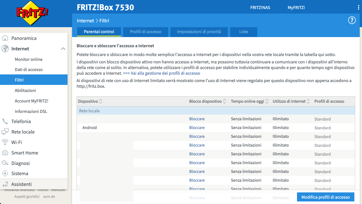The height and width of the screenshot is (204, 362).
Task: Open avm.de footer link
Action: [49, 196]
